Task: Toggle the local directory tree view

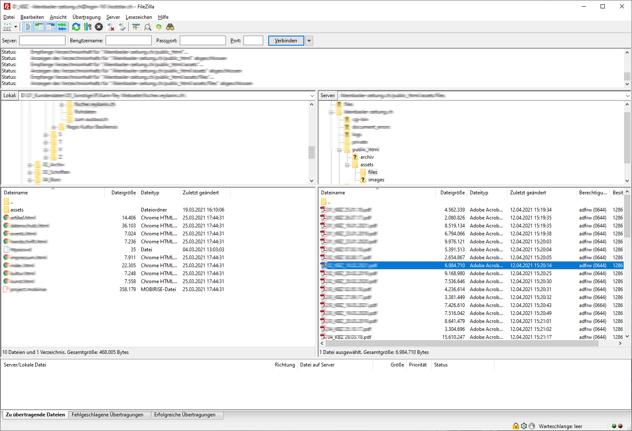Action: [39, 27]
